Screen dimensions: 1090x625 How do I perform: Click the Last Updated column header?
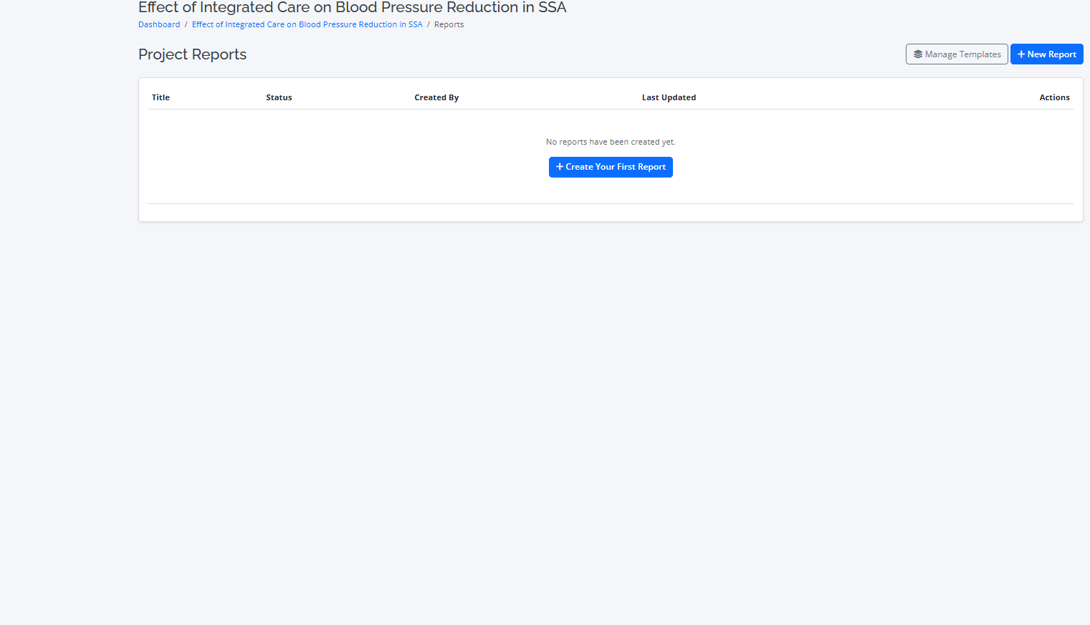[669, 97]
